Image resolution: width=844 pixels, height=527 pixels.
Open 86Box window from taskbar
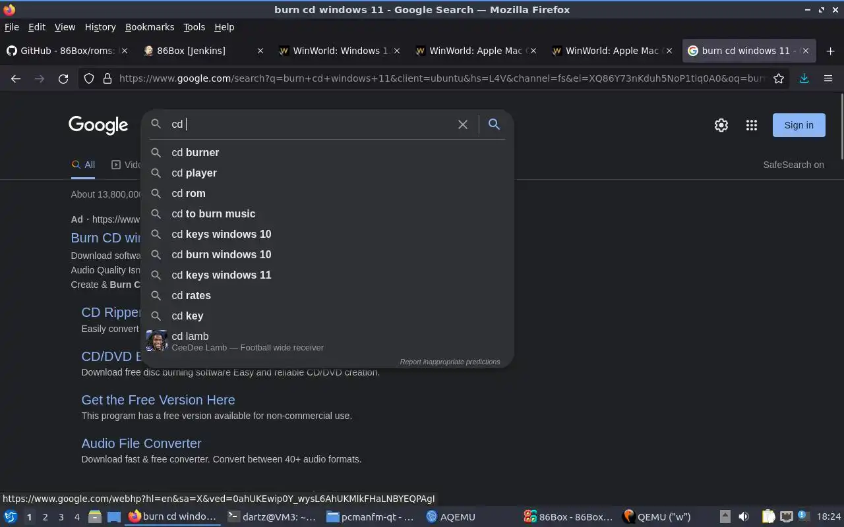pos(568,516)
